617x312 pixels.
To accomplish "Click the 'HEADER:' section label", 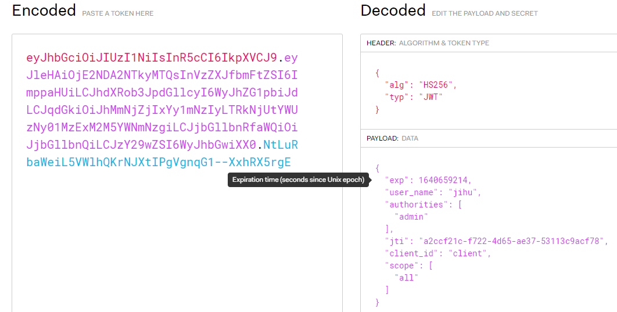I will click(381, 43).
